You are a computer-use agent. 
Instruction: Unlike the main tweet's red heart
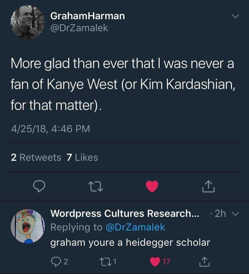click(152, 186)
